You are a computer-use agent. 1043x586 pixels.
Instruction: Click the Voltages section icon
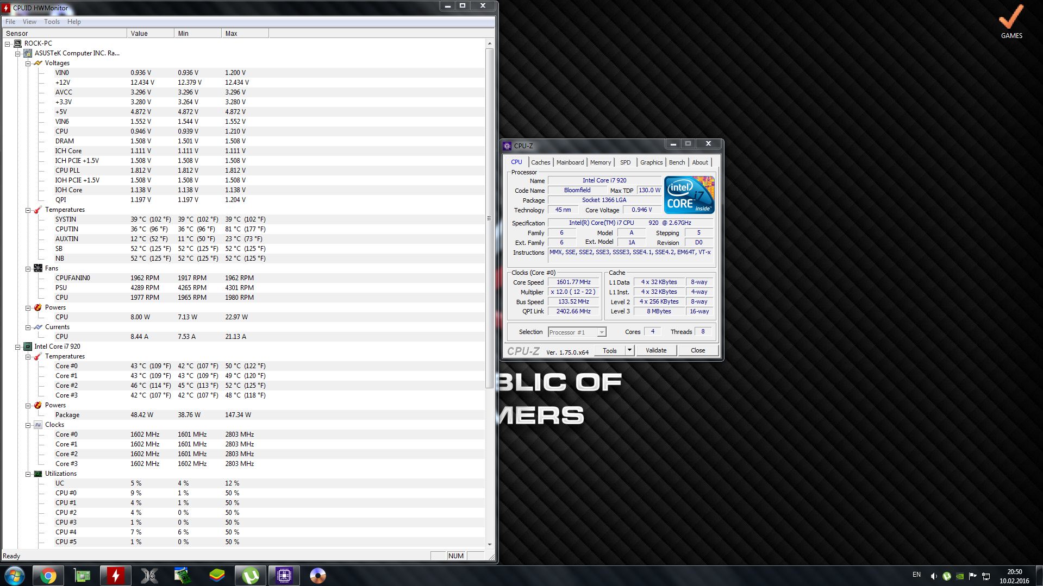38,63
